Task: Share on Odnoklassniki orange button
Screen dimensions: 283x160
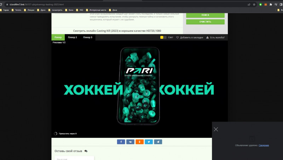Action: [x=139, y=142]
